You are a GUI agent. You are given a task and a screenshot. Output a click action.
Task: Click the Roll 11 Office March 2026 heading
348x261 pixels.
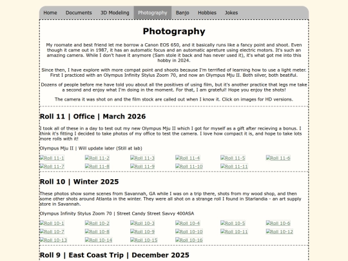coord(93,117)
